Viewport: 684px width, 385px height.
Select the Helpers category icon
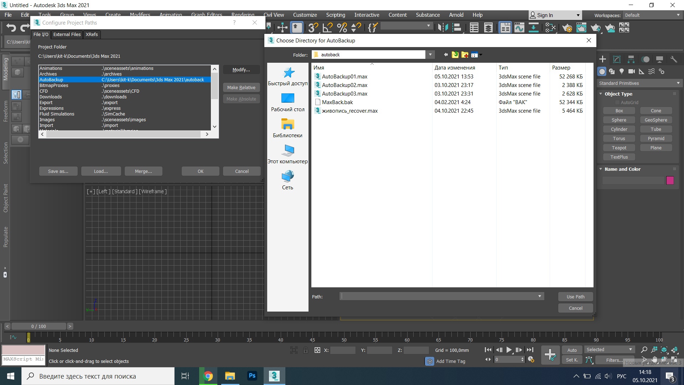[x=642, y=71]
